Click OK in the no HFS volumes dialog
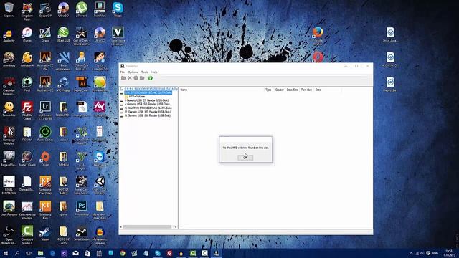 tap(245, 157)
